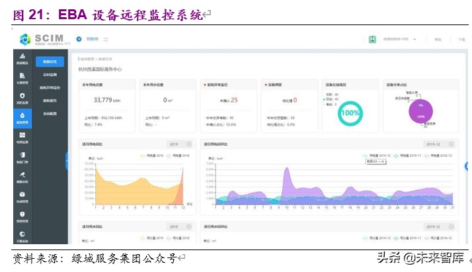Click the pending device alerts count 0
Screen dimensions: 472x272
(295, 100)
